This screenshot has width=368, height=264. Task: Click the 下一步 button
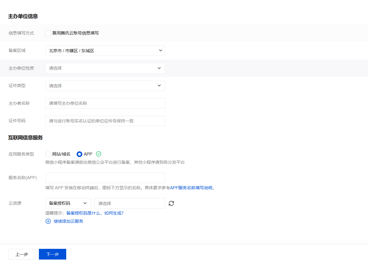(52, 254)
